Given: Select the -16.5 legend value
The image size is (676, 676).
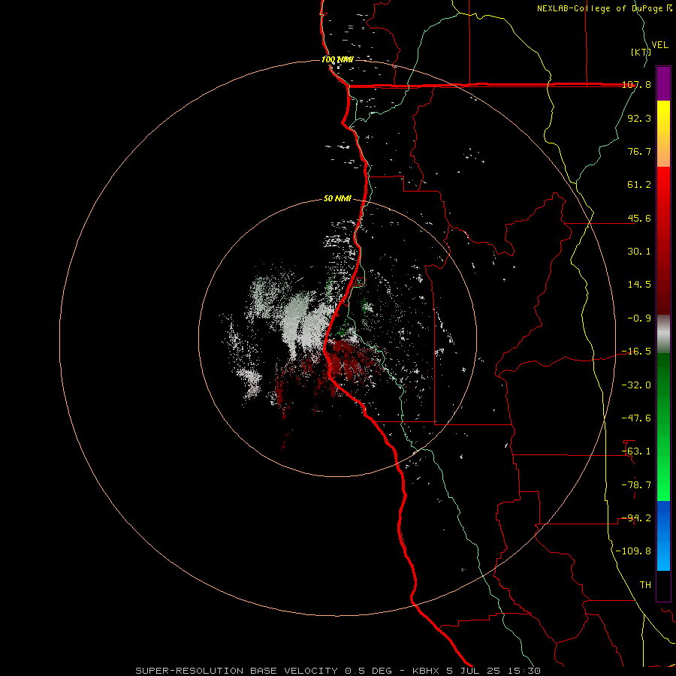Looking at the screenshot, I should click(636, 352).
